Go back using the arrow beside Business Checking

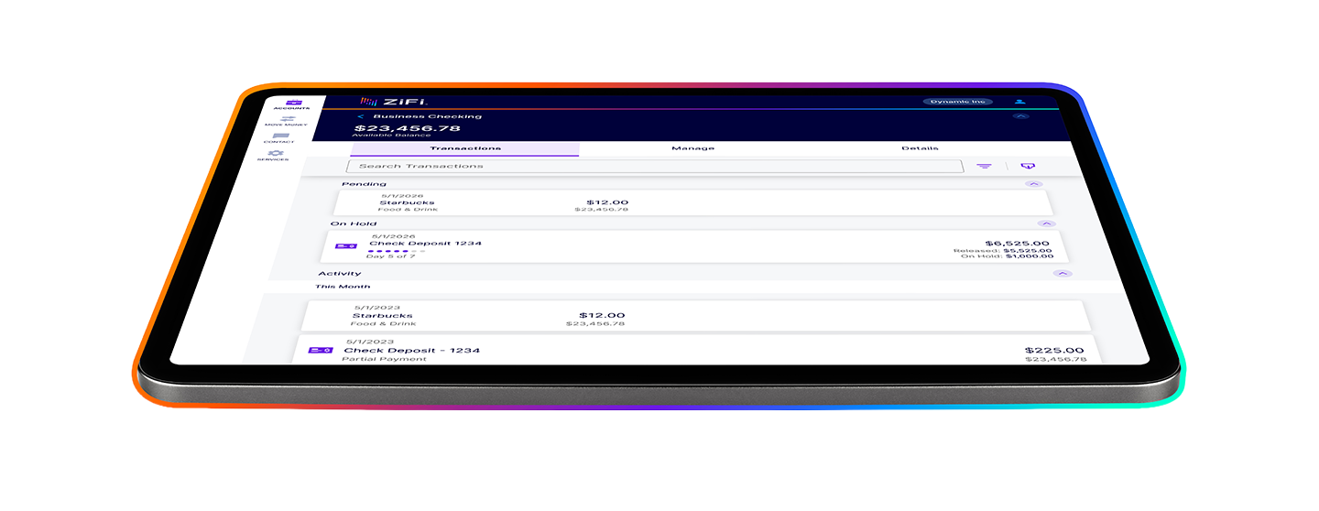pos(360,116)
